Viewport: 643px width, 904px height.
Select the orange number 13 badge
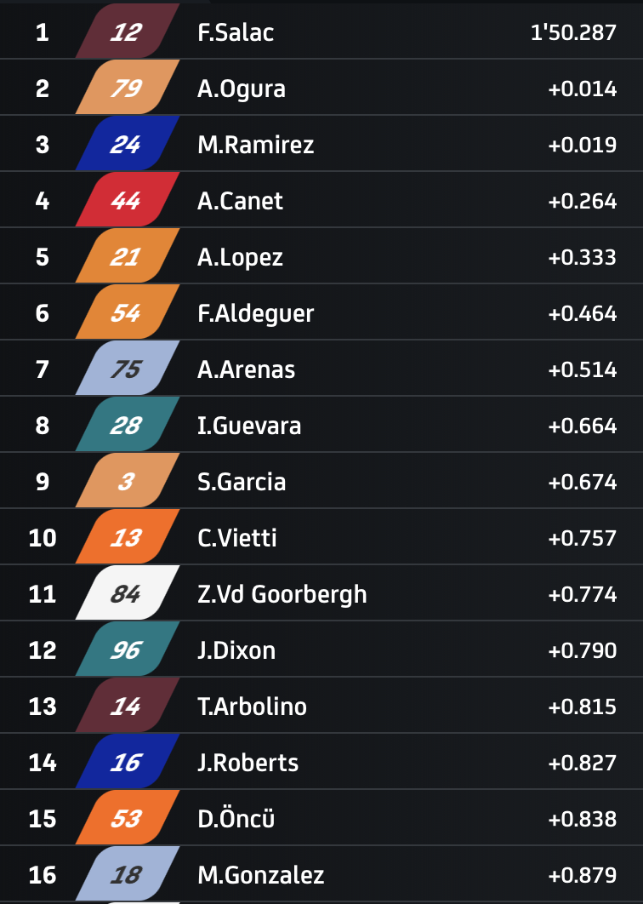point(127,538)
